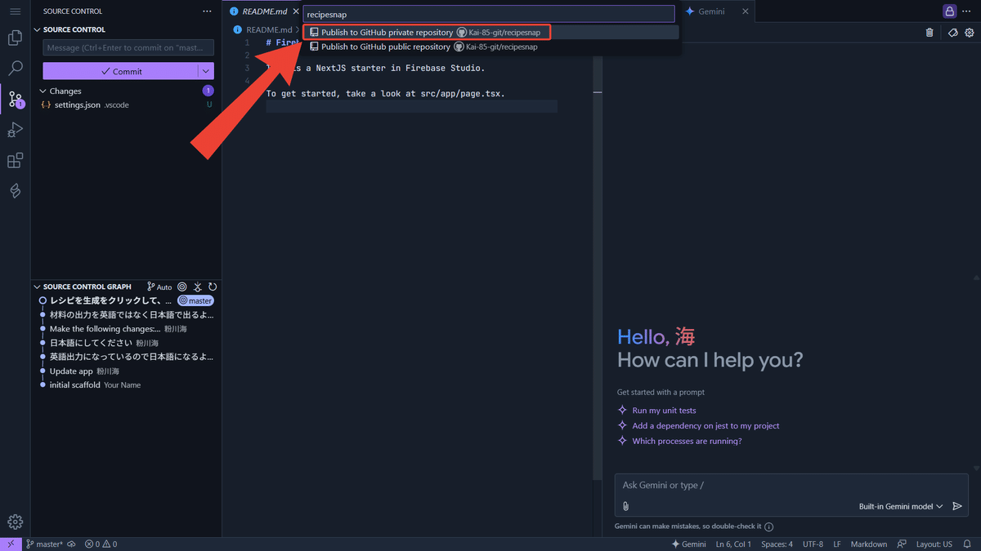981x551 pixels.
Task: Focus the recipesnap repository name input
Action: pos(489,14)
